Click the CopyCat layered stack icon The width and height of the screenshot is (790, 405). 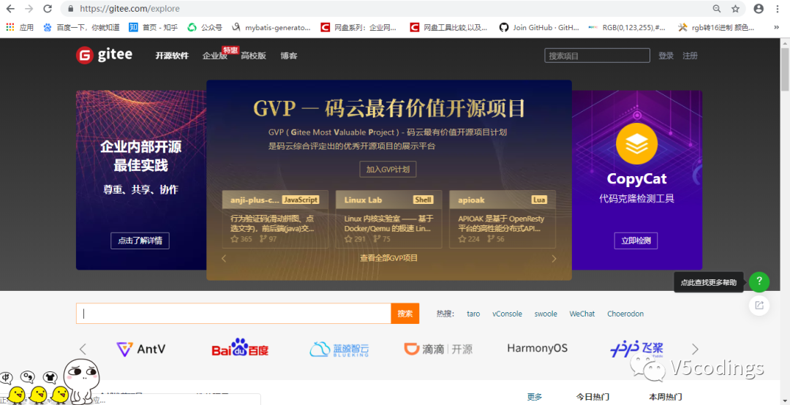(x=636, y=145)
